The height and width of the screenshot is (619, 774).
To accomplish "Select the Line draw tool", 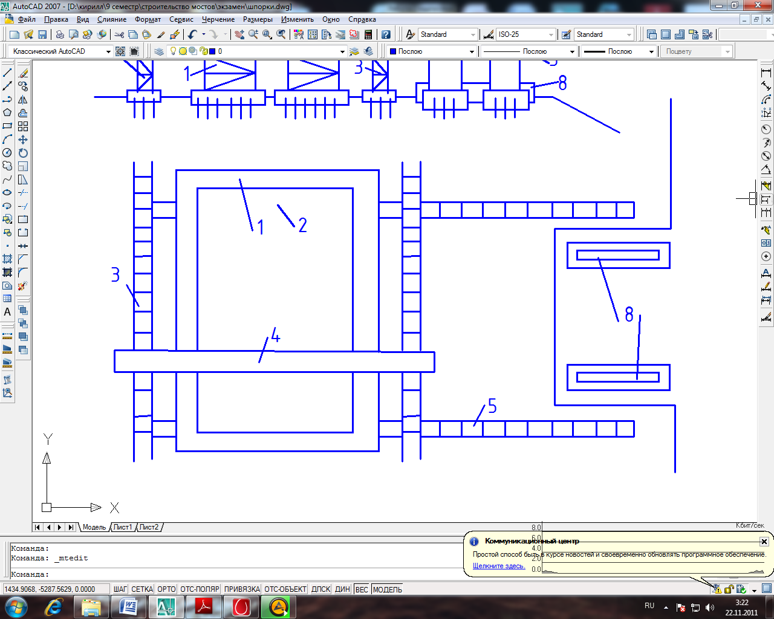I will pyautogui.click(x=7, y=73).
